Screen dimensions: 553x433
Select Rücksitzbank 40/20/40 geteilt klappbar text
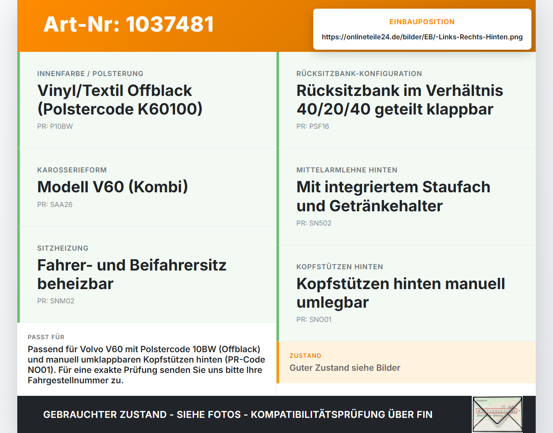(x=400, y=100)
